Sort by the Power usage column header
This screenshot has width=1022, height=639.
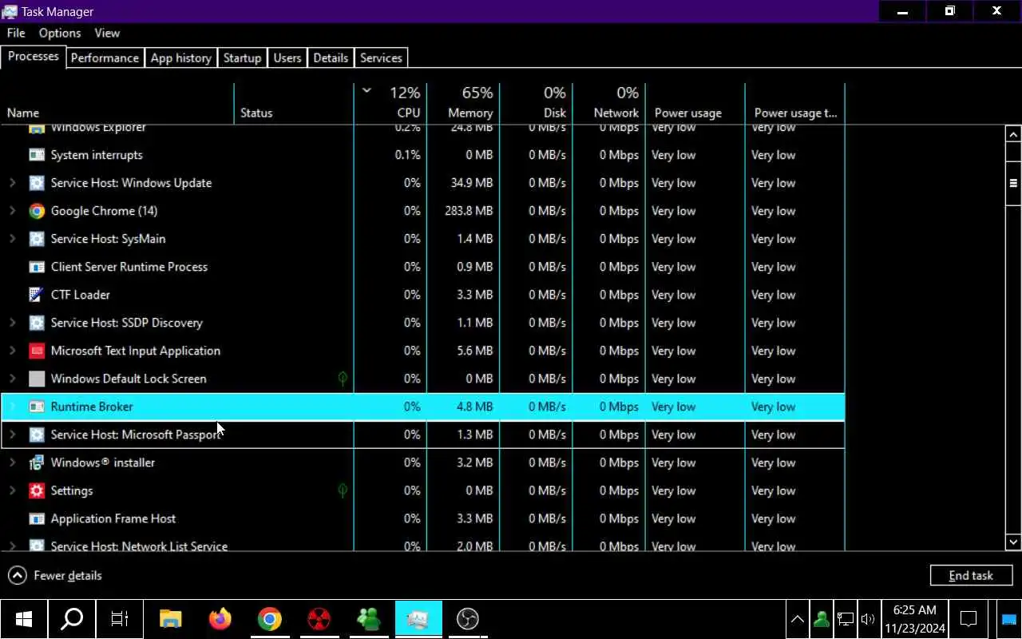(695, 104)
